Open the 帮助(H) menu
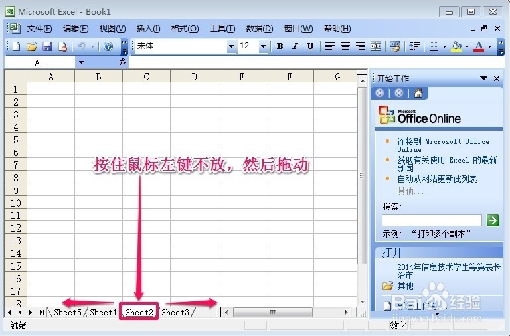Viewport: 510px width, 336px height. 337,29
